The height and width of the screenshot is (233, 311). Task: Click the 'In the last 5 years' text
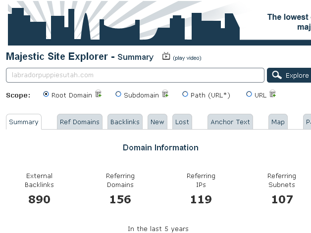click(x=158, y=229)
